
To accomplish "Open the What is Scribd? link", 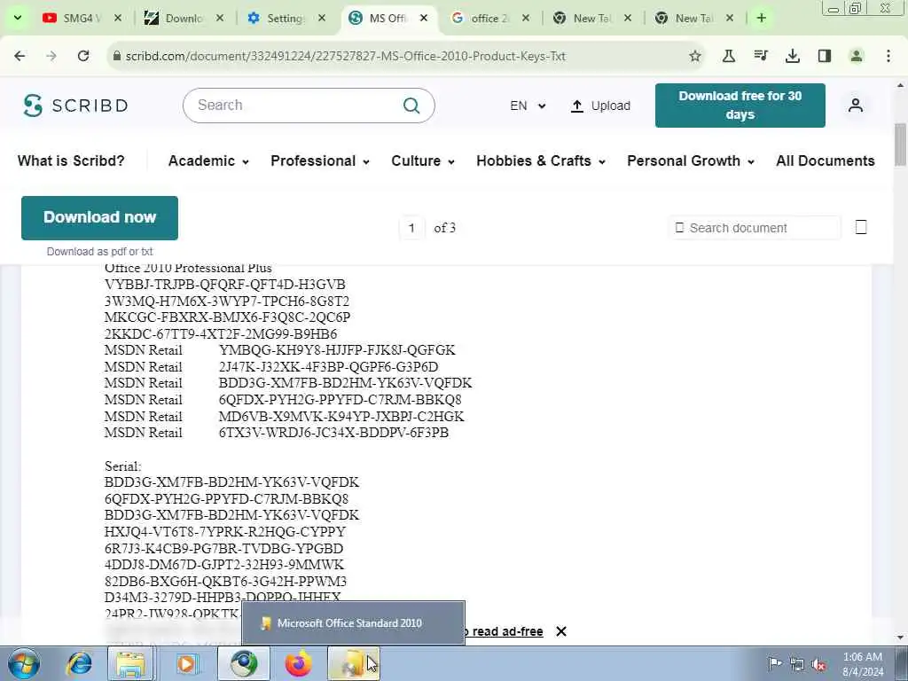I will click(x=71, y=161).
